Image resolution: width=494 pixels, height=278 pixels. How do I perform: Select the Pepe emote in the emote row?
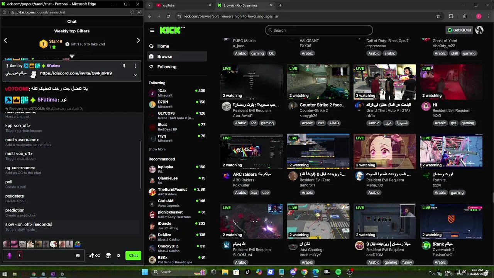tap(78, 244)
